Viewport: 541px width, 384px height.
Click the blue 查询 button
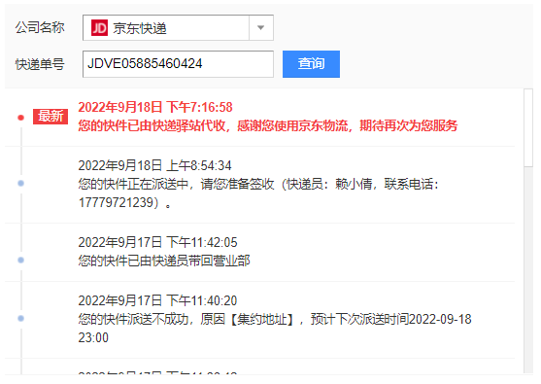pyautogui.click(x=311, y=64)
